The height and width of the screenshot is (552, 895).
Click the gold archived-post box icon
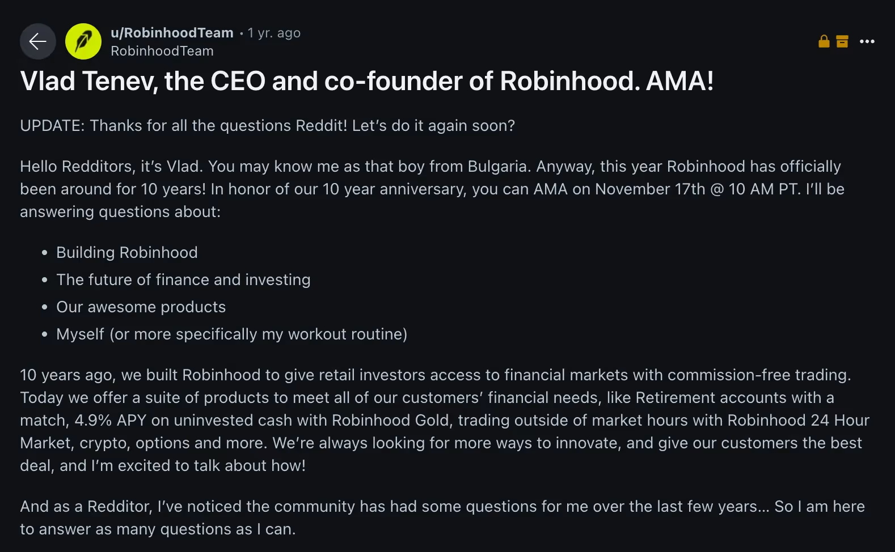[842, 41]
